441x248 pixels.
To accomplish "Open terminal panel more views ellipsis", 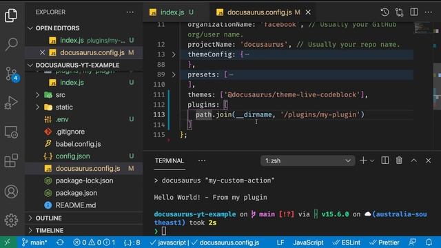I will (x=202, y=161).
